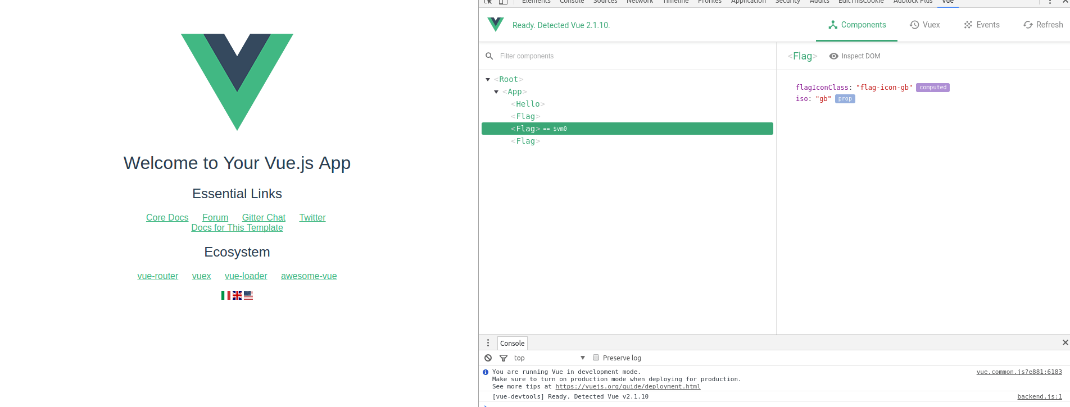Open the Forum link

[215, 217]
